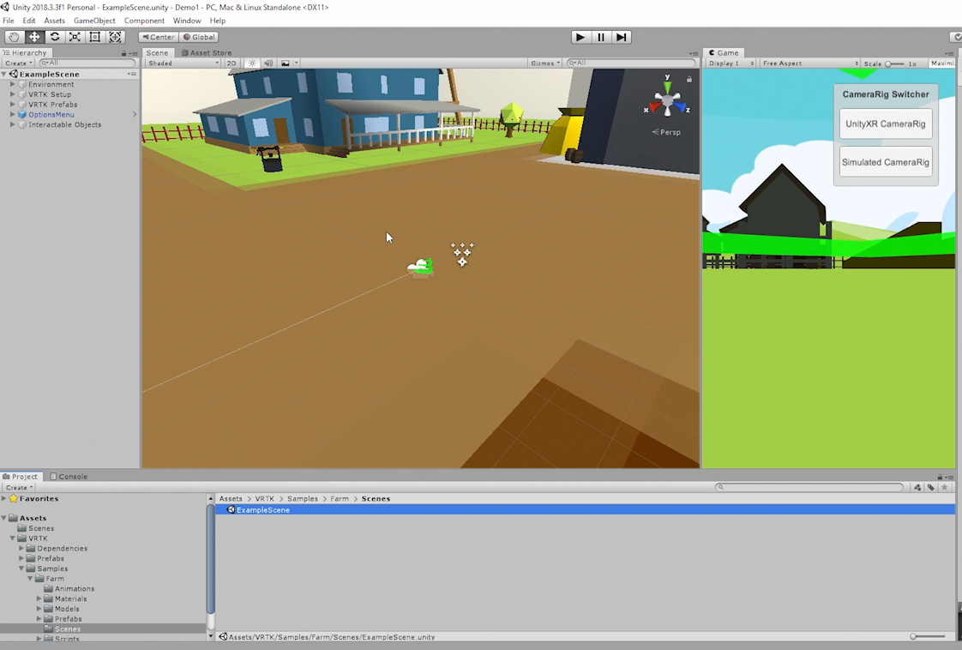Screen dimensions: 962x650
Task: Open the Shaded draw mode dropdown
Action: tap(183, 63)
